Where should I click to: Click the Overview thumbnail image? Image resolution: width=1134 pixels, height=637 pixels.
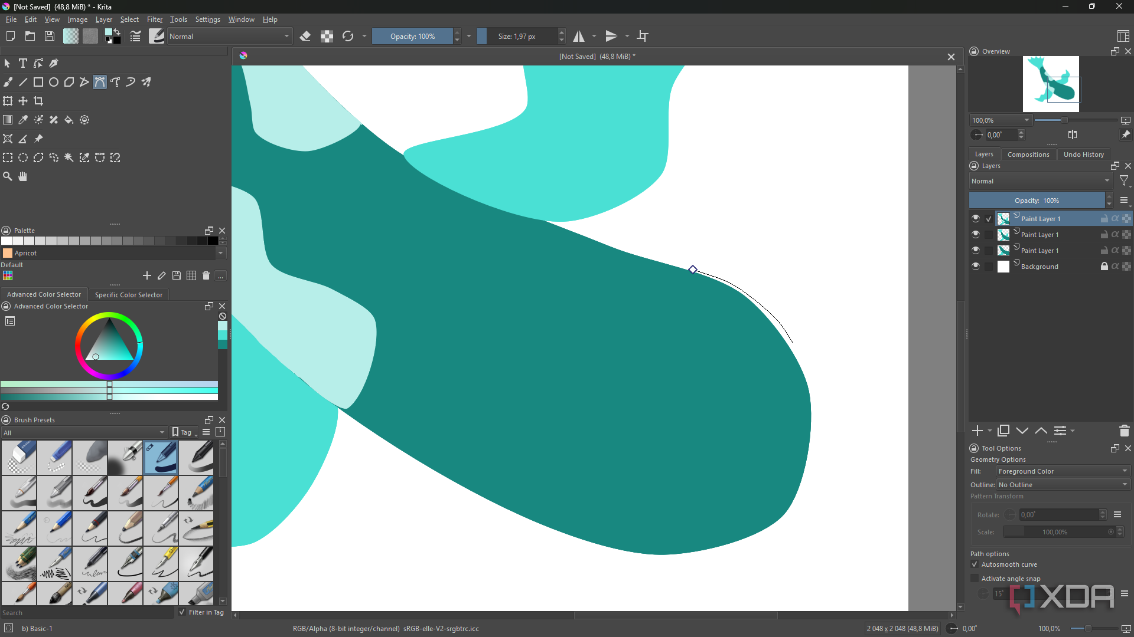pos(1051,84)
